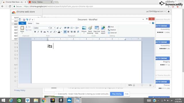Apply the text font color
184x103 pixels.
pos(59,32)
